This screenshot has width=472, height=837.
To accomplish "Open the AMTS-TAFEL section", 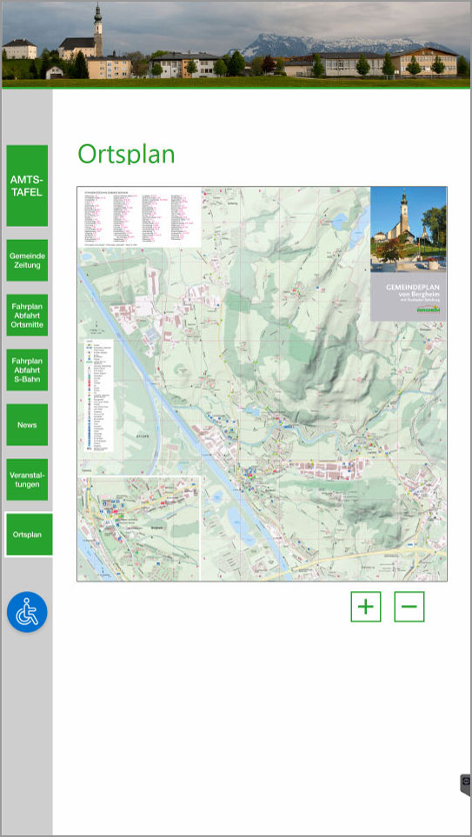I will [27, 186].
